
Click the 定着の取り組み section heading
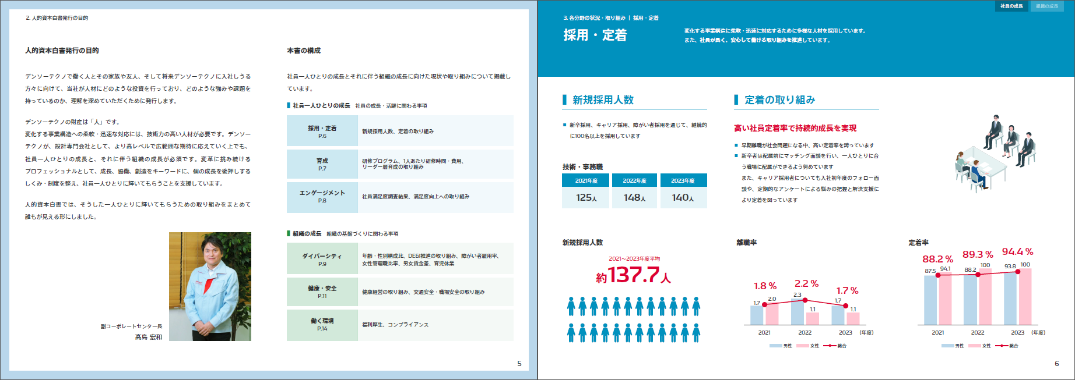[x=779, y=100]
